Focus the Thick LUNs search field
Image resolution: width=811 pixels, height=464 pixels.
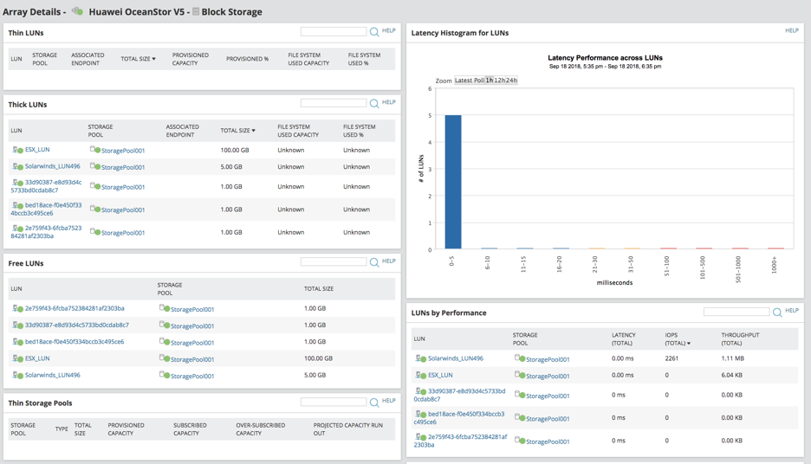(x=333, y=103)
